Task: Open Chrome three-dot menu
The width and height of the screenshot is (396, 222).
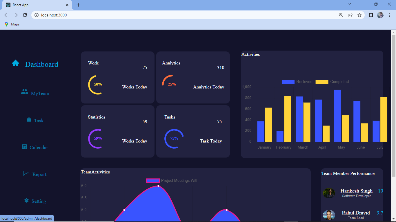Action: (390, 15)
